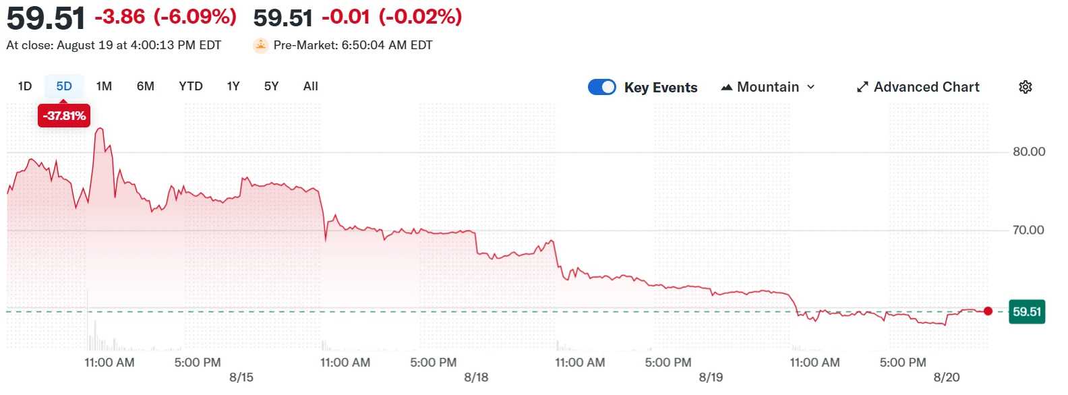Toggle the Key Events switch
1068x395 pixels.
601,87
